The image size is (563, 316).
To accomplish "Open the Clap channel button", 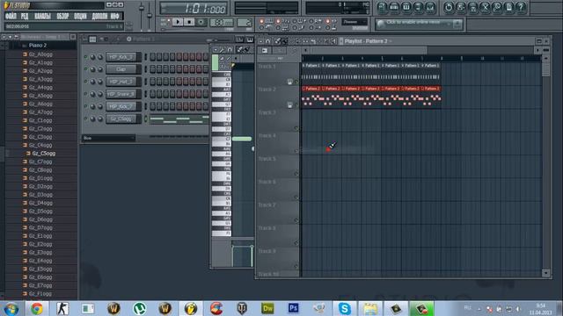I will (x=121, y=69).
